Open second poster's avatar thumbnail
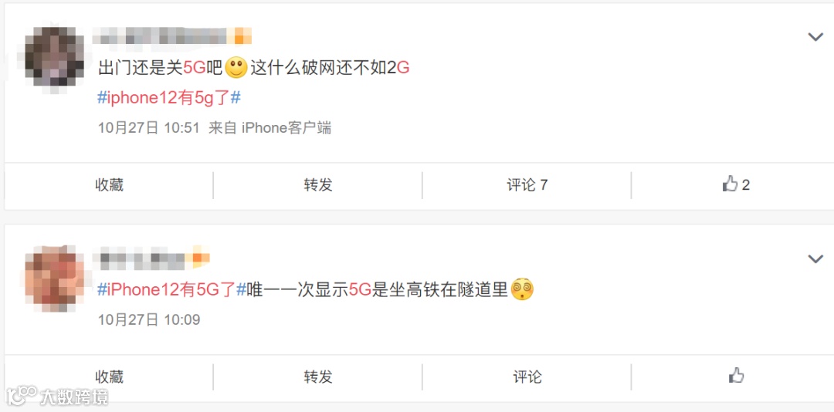Viewport: 834px width, 412px height. pos(55,279)
